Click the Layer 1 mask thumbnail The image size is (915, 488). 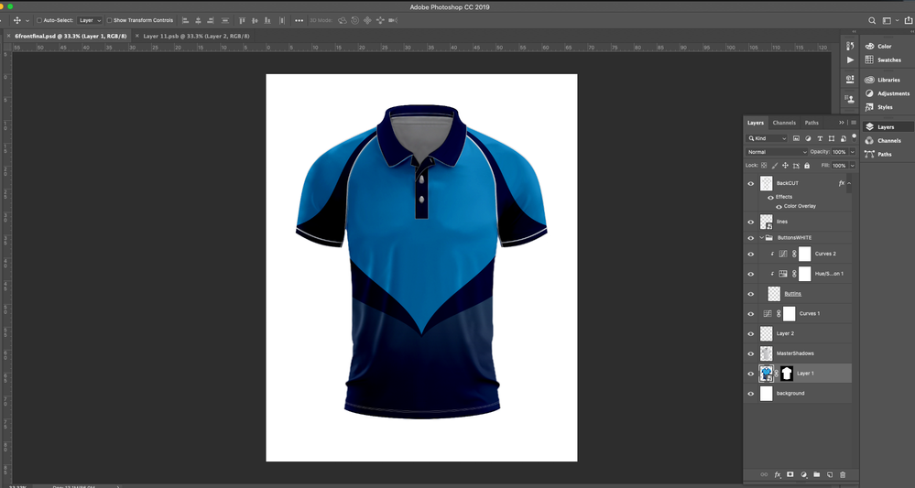pyautogui.click(x=787, y=374)
